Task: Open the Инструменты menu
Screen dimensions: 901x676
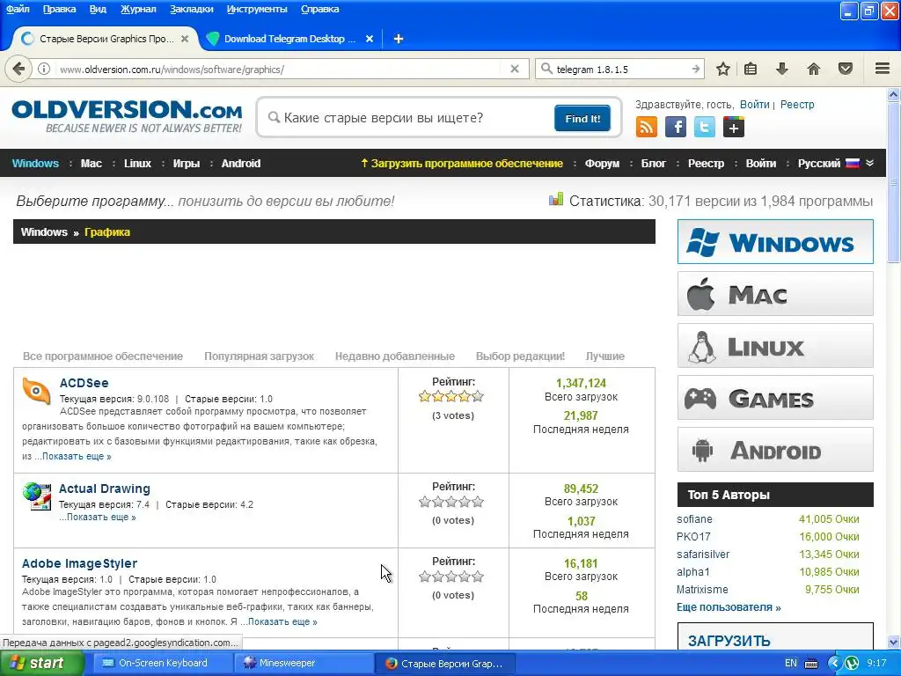Action: (x=257, y=9)
